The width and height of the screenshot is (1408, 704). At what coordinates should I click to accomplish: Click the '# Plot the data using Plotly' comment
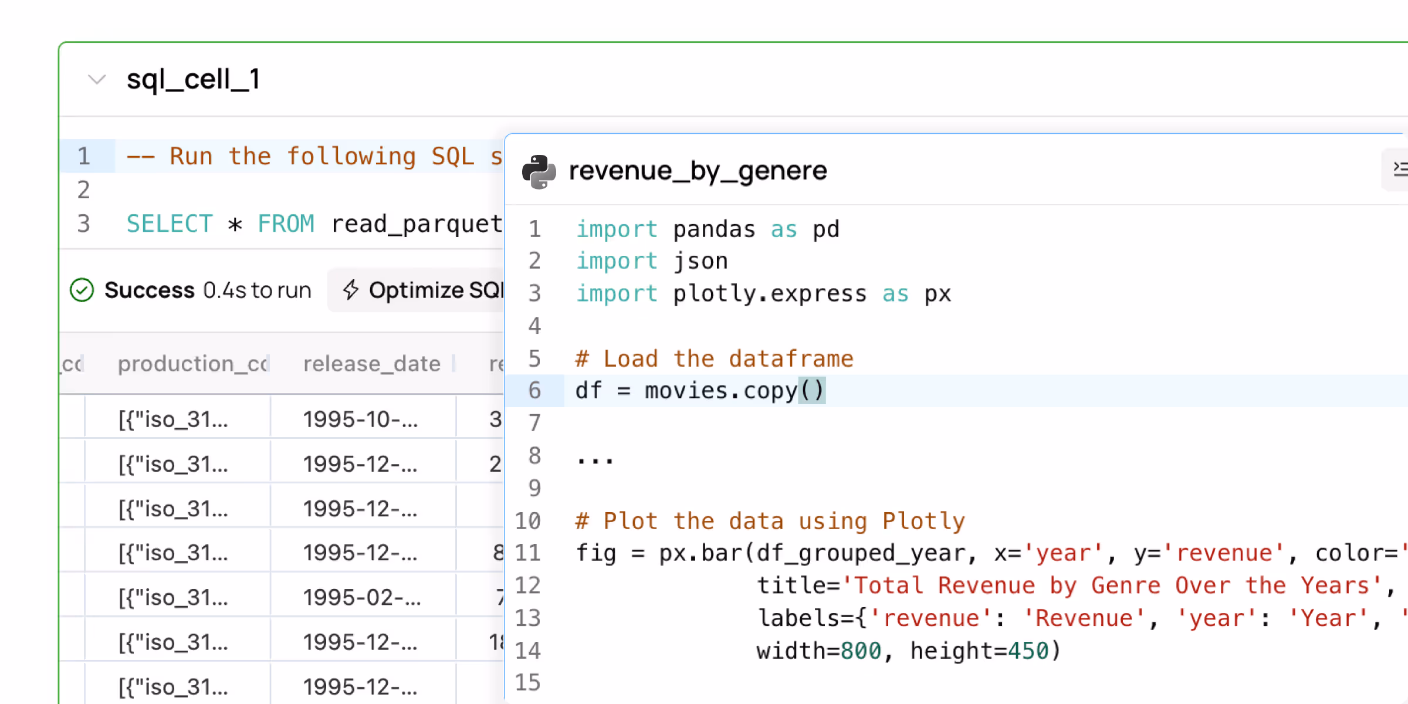pyautogui.click(x=770, y=521)
